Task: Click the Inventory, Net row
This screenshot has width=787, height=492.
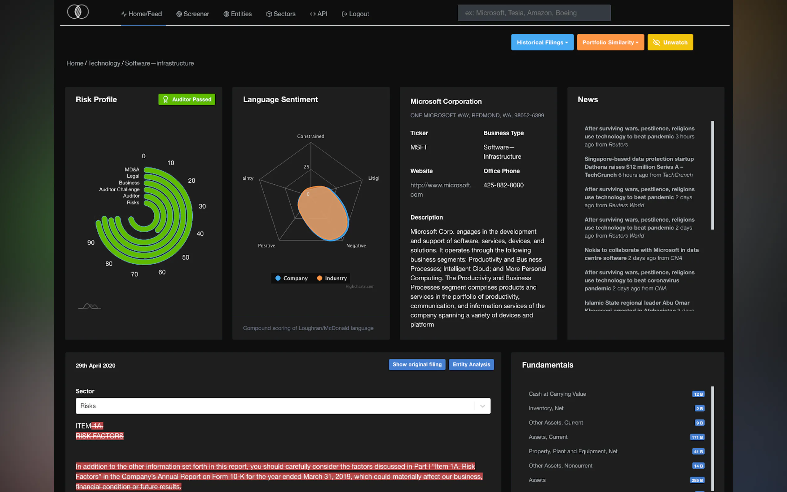Action: coord(617,408)
